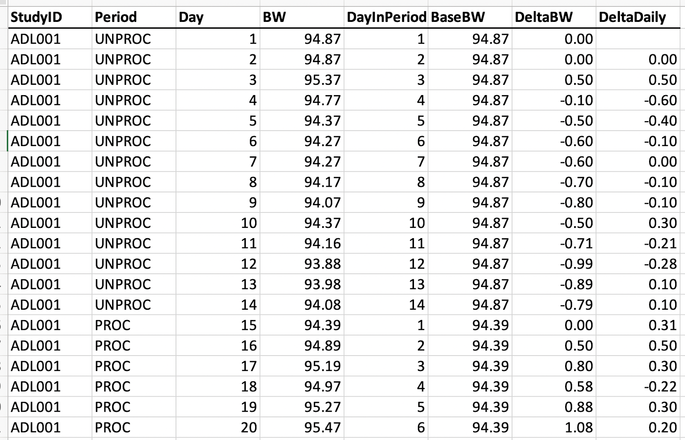This screenshot has width=685, height=440.
Task: Select Day cell with value 14
Action: click(x=218, y=305)
